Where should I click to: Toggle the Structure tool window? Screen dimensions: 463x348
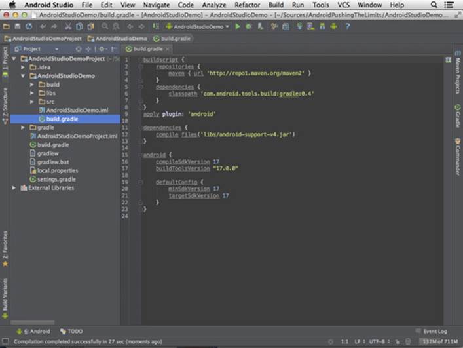click(5, 106)
